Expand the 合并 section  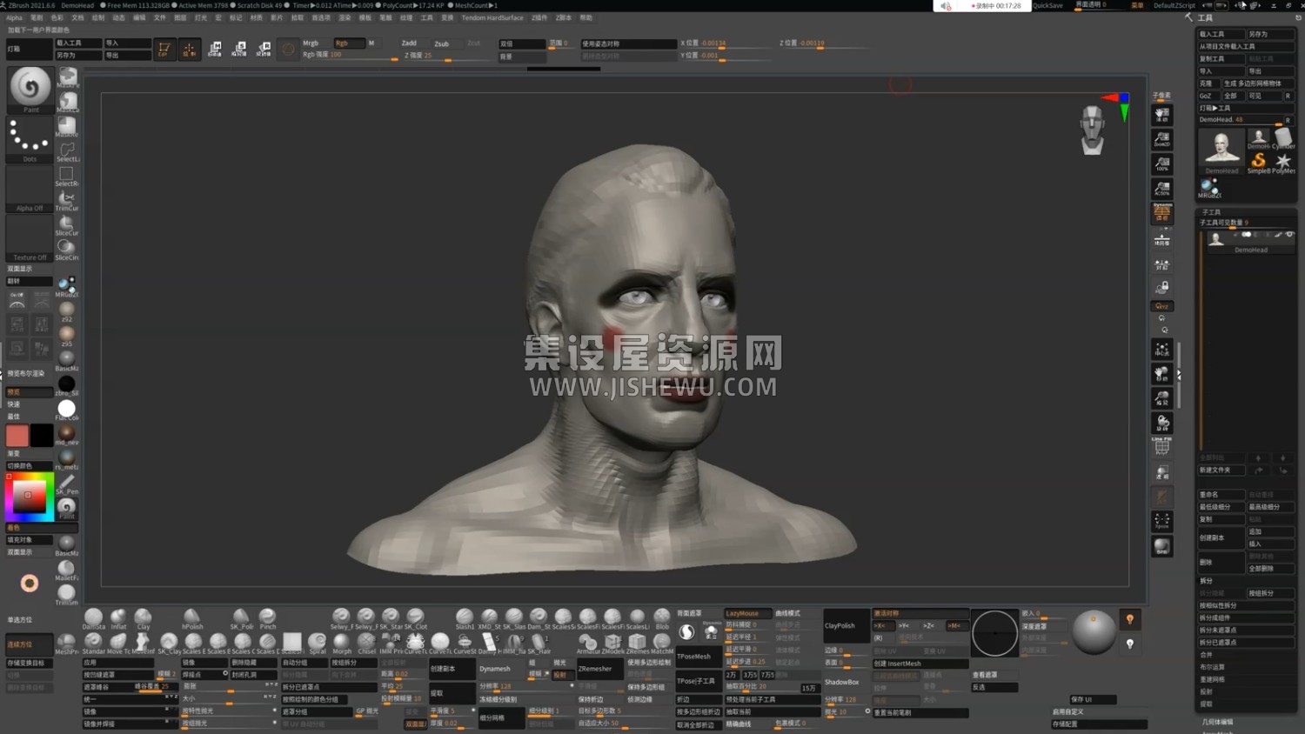coord(1207,655)
